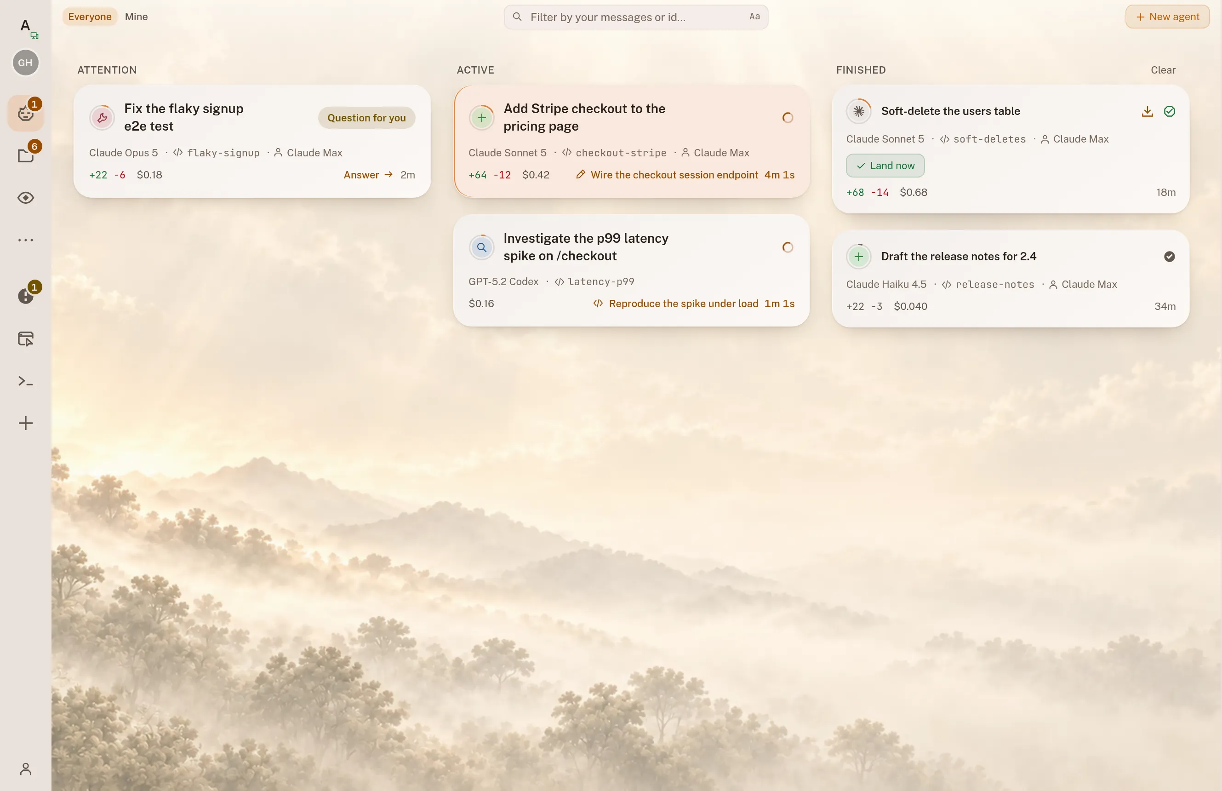1222x791 pixels.
Task: Click the GH avatar in sidebar
Action: pos(26,63)
